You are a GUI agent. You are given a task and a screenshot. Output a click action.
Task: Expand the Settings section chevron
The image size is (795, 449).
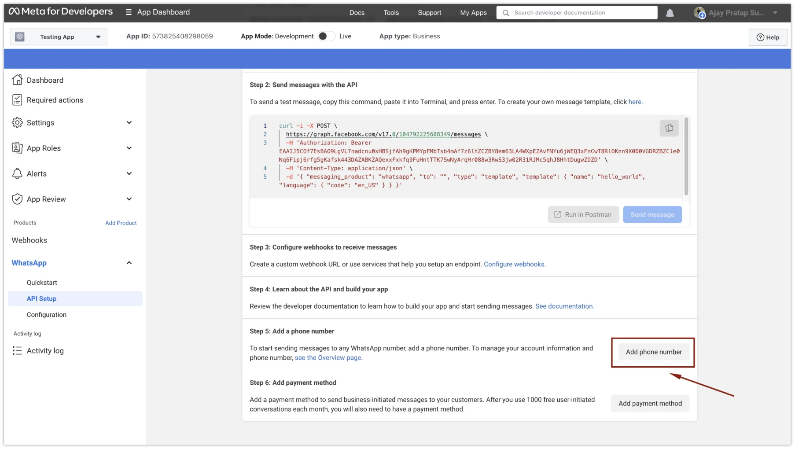coord(129,122)
